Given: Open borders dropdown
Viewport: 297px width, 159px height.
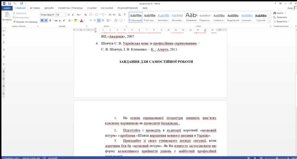Looking at the screenshot, I should coord(124,21).
